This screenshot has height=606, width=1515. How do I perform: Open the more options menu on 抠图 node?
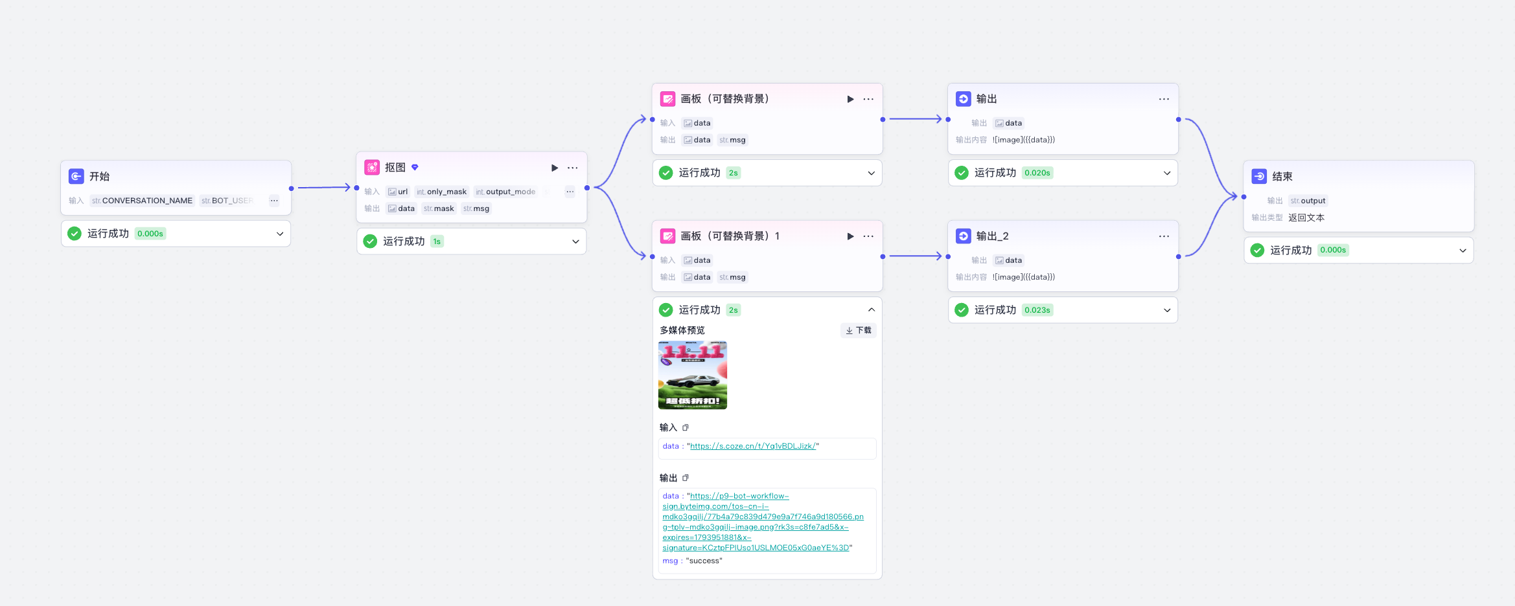coord(573,168)
